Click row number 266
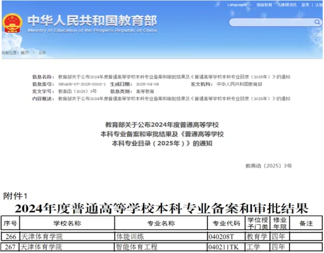The width and height of the screenshot is (324, 253). click(11, 237)
